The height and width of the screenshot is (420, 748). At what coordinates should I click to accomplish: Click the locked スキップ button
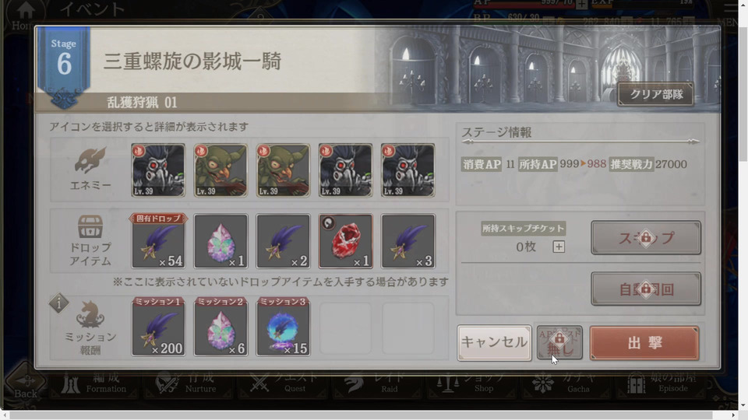[x=645, y=238]
